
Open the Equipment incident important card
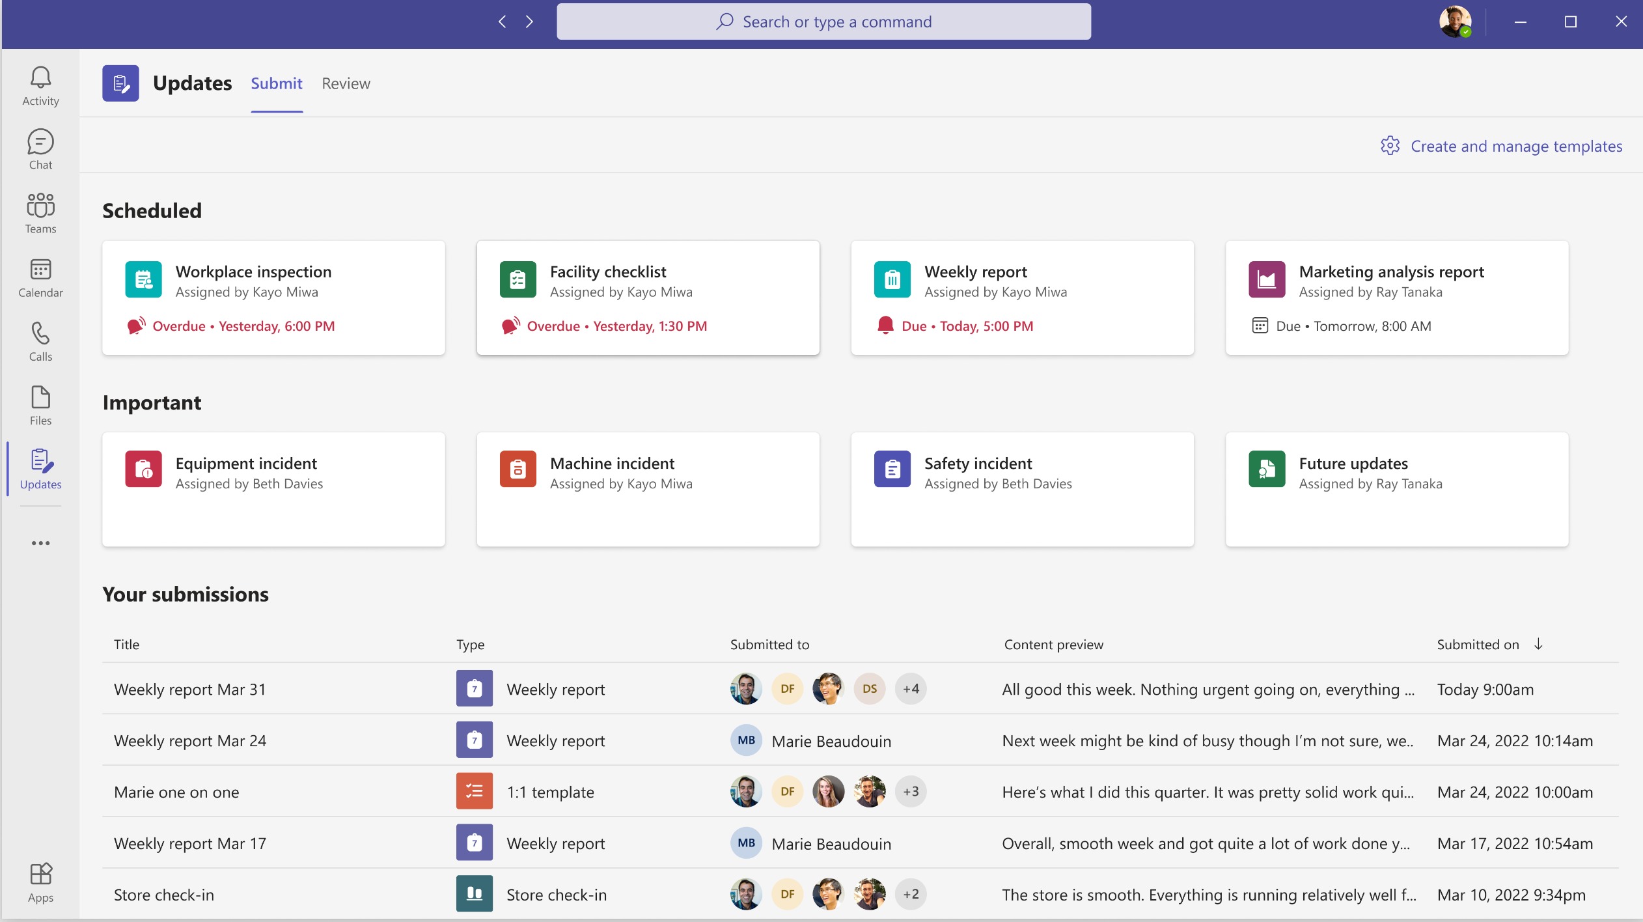pyautogui.click(x=273, y=488)
